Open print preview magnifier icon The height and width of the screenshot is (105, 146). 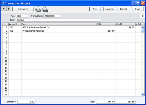pyautogui.click(x=45, y=9)
